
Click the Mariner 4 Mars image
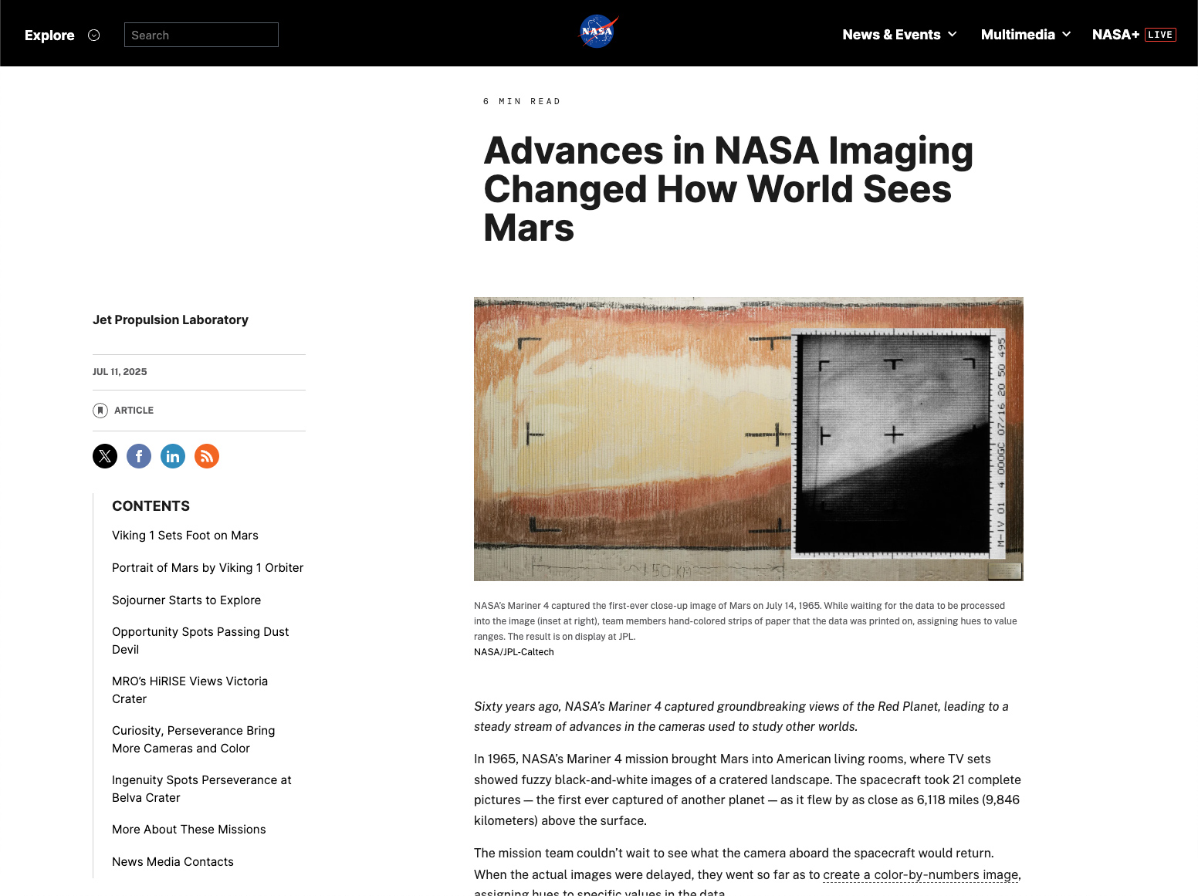pos(749,439)
